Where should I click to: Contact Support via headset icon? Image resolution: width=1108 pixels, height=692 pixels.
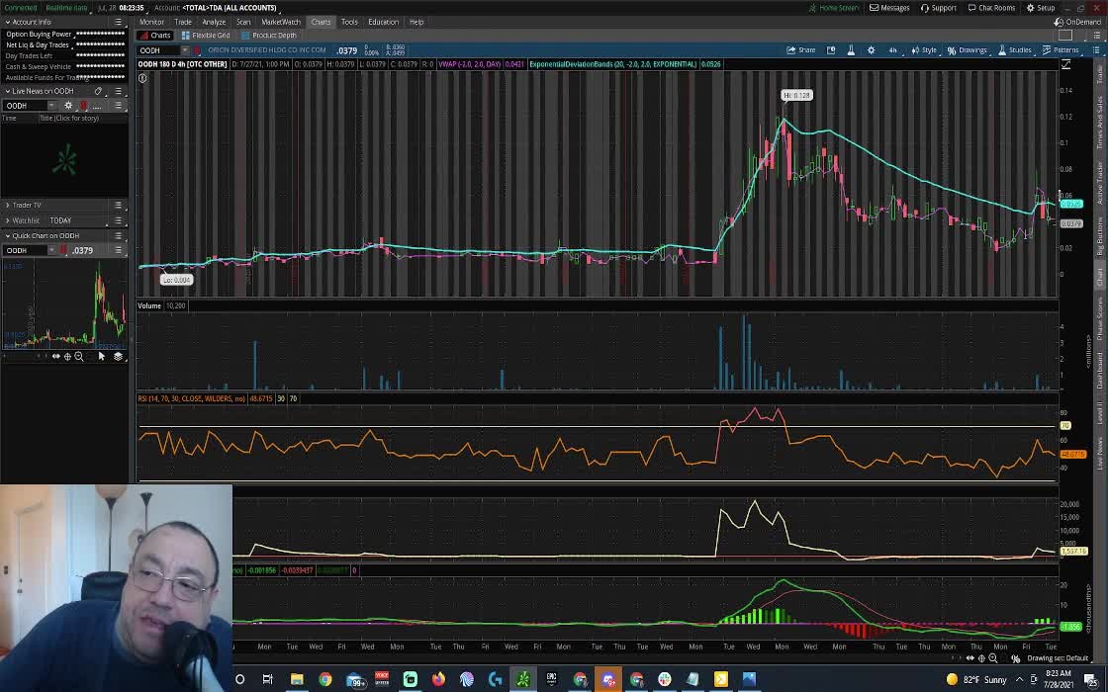pyautogui.click(x=939, y=8)
